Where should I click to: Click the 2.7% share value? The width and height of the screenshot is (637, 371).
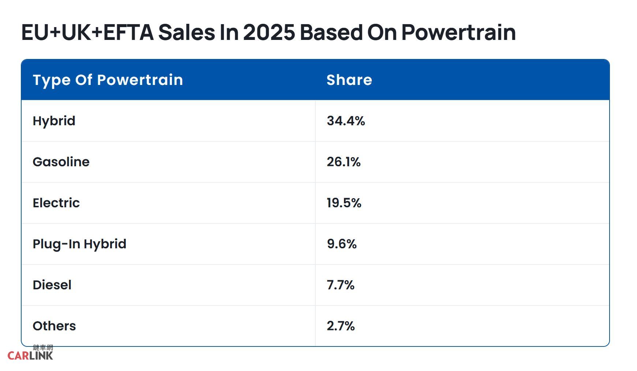tap(341, 326)
